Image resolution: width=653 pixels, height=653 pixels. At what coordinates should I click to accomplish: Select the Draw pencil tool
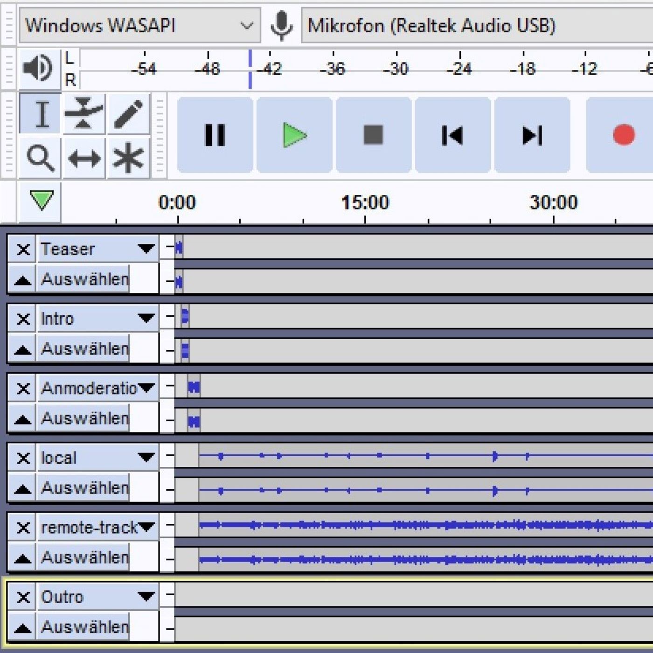pos(128,114)
